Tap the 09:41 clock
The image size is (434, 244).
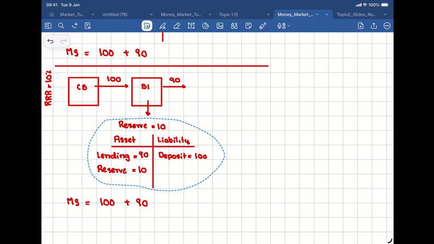52,5
